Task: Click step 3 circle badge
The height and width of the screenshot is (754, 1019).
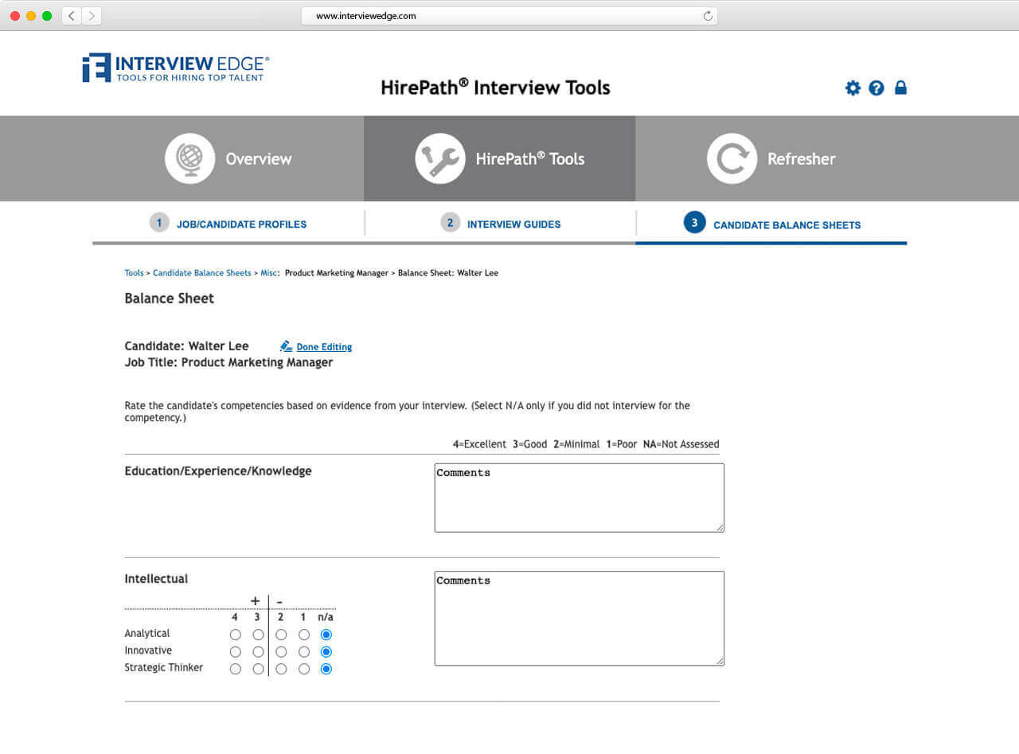Action: pyautogui.click(x=694, y=223)
